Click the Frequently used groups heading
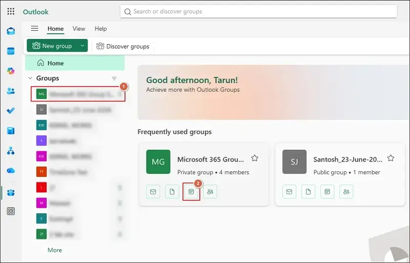Image resolution: width=410 pixels, height=263 pixels. tap(175, 132)
